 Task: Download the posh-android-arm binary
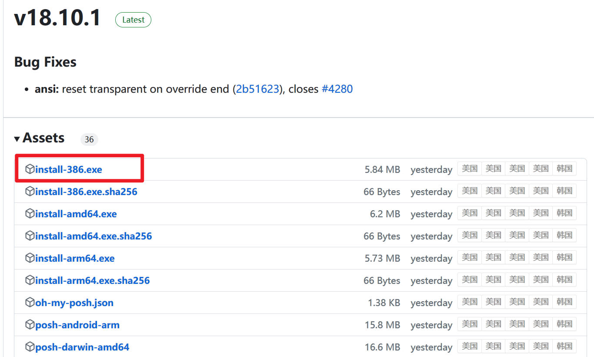tap(77, 325)
